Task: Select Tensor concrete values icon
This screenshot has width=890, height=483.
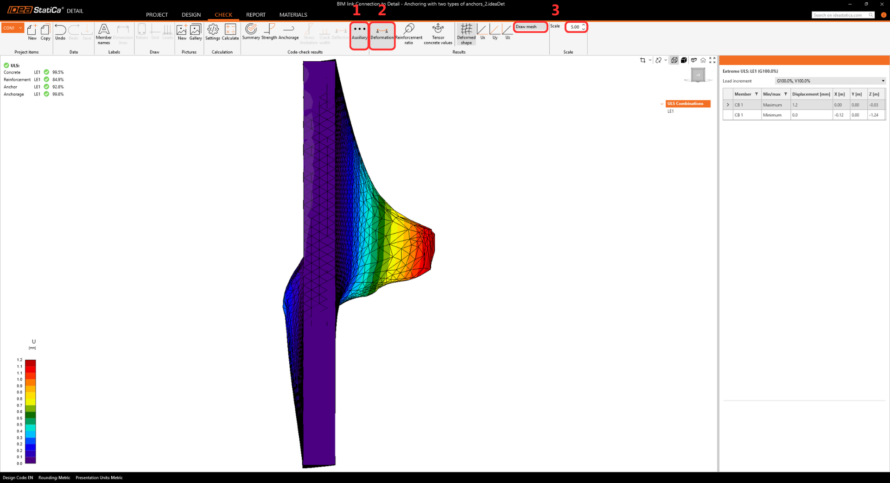Action: click(x=438, y=33)
